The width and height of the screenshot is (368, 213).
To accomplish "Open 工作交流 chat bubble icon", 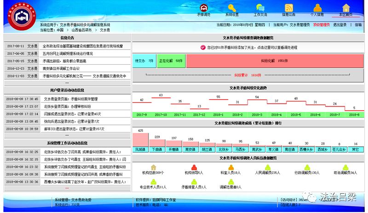I will 260,8.
